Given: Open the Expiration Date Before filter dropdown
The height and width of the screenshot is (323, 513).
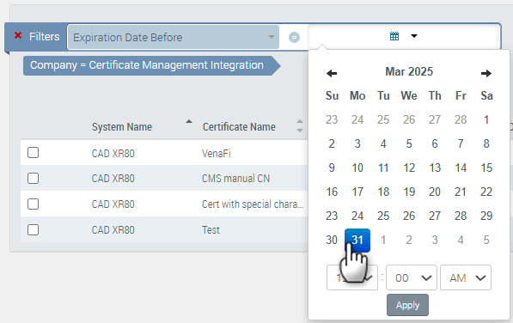Looking at the screenshot, I should 174,37.
